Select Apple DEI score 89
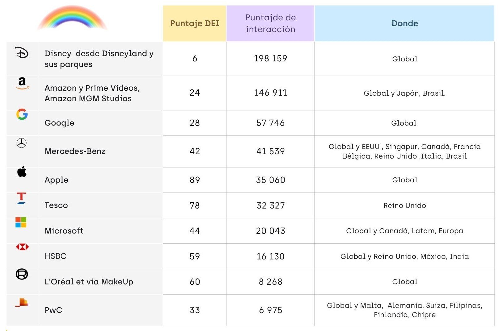The height and width of the screenshot is (331, 499). 195,180
